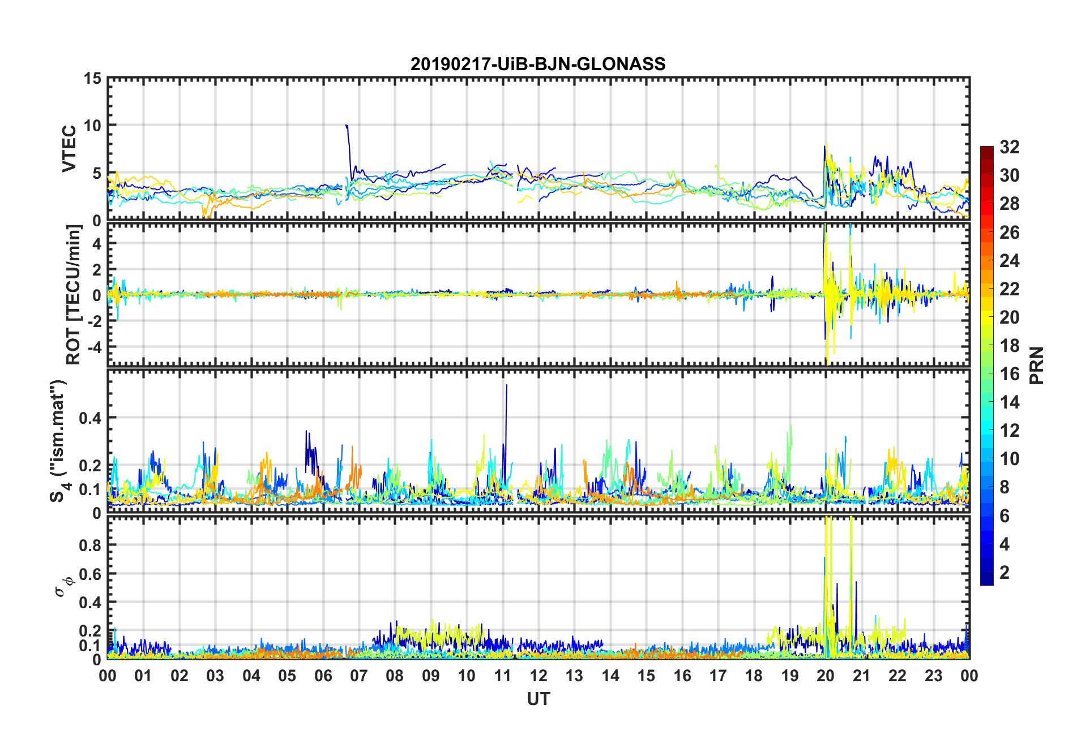Click the 0.4 tick on the S4 axis
This screenshot has width=1077, height=731.
pyautogui.click(x=91, y=418)
